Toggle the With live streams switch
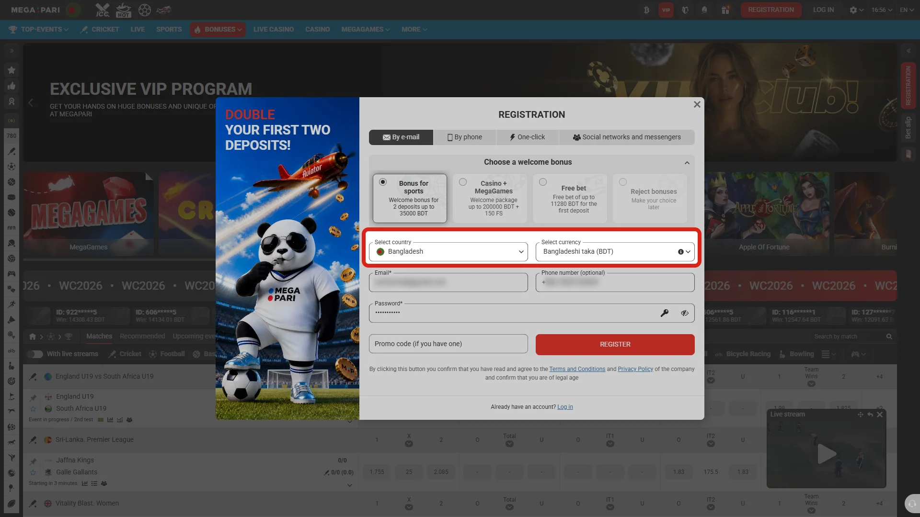Image resolution: width=920 pixels, height=517 pixels. tap(35, 354)
